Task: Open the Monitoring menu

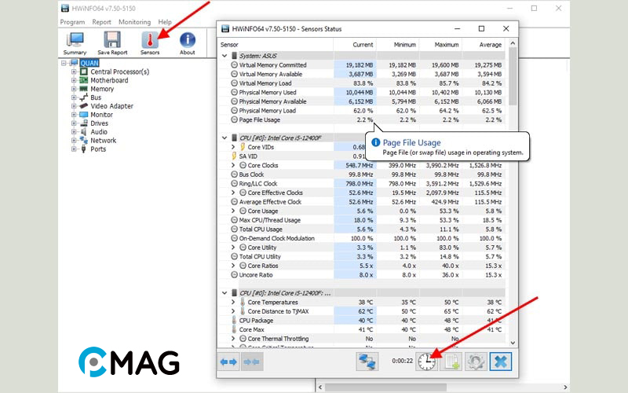Action: click(134, 22)
